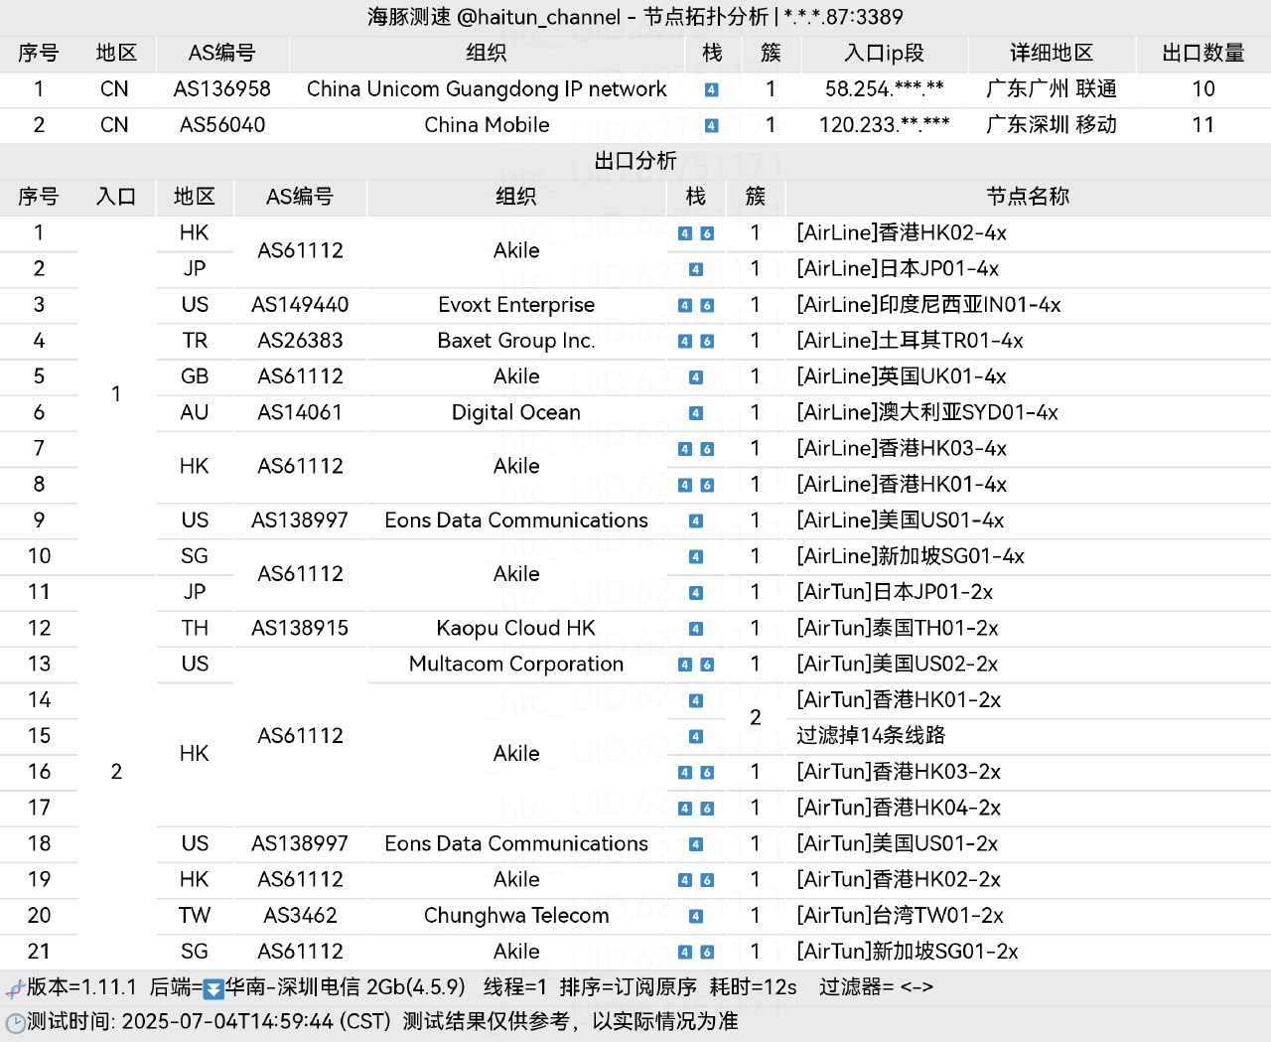
Task: Click IPv4 badge for [AirTun]香港HK01-2x
Action: pyautogui.click(x=696, y=700)
